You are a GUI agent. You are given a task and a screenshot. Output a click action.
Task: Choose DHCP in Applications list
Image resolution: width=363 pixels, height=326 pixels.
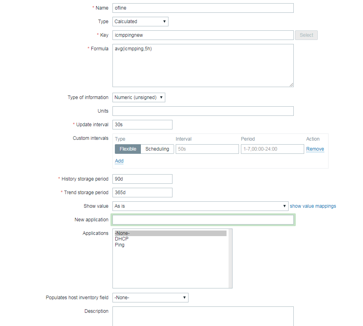pyautogui.click(x=122, y=239)
